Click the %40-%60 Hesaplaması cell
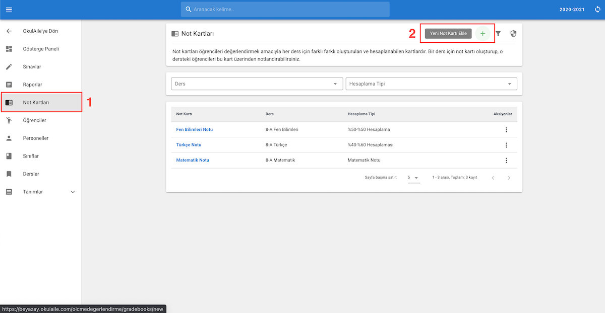Image resolution: width=605 pixels, height=313 pixels. click(371, 145)
